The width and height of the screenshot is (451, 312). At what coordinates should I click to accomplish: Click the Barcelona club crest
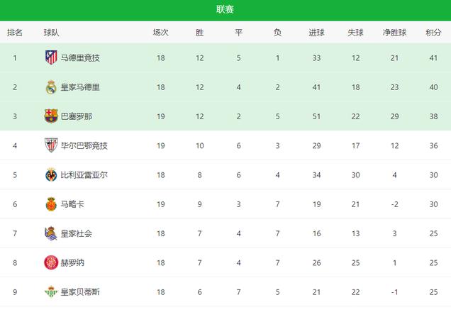click(51, 116)
